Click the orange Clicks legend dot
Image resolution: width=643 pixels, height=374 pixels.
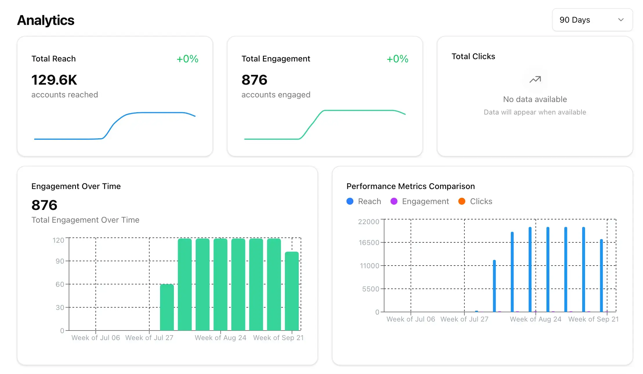pyautogui.click(x=462, y=201)
